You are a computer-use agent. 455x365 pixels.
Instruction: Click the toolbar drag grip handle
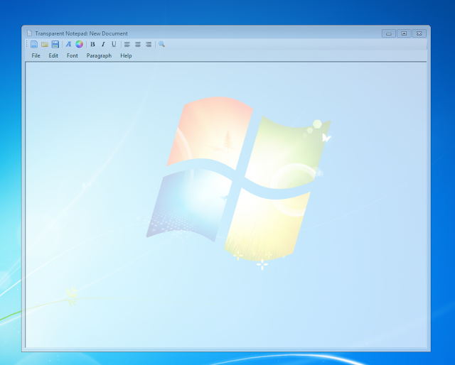tap(27, 44)
